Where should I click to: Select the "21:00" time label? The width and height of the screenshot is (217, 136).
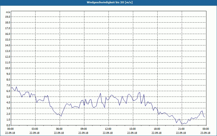[x=182, y=129]
